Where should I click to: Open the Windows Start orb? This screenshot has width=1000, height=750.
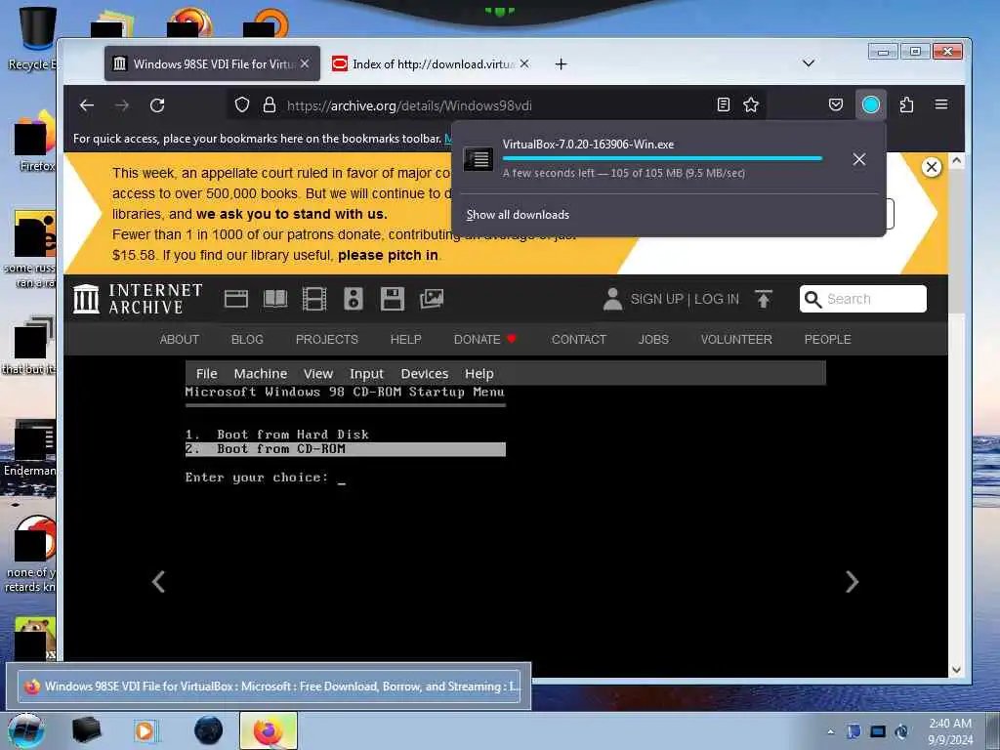point(26,730)
